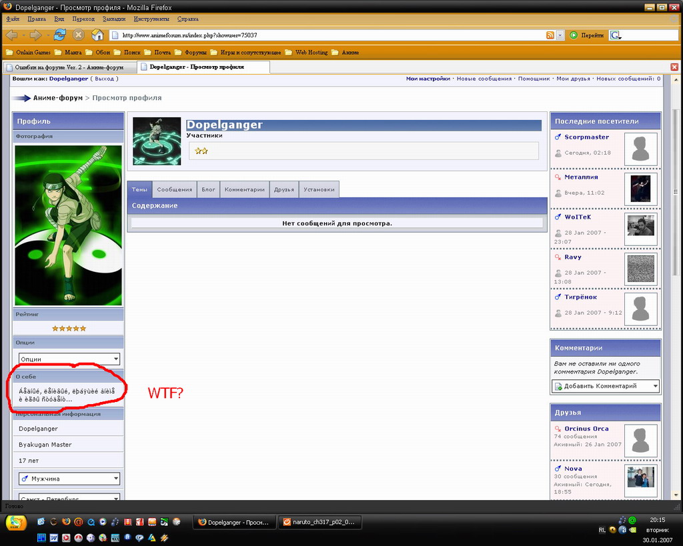This screenshot has width=683, height=546.
Task: Click Nova's friend avatar thumbnail
Action: click(640, 477)
